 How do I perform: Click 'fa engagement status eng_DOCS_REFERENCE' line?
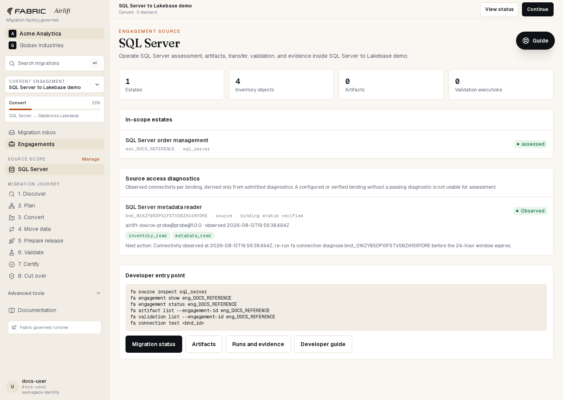coord(184,304)
